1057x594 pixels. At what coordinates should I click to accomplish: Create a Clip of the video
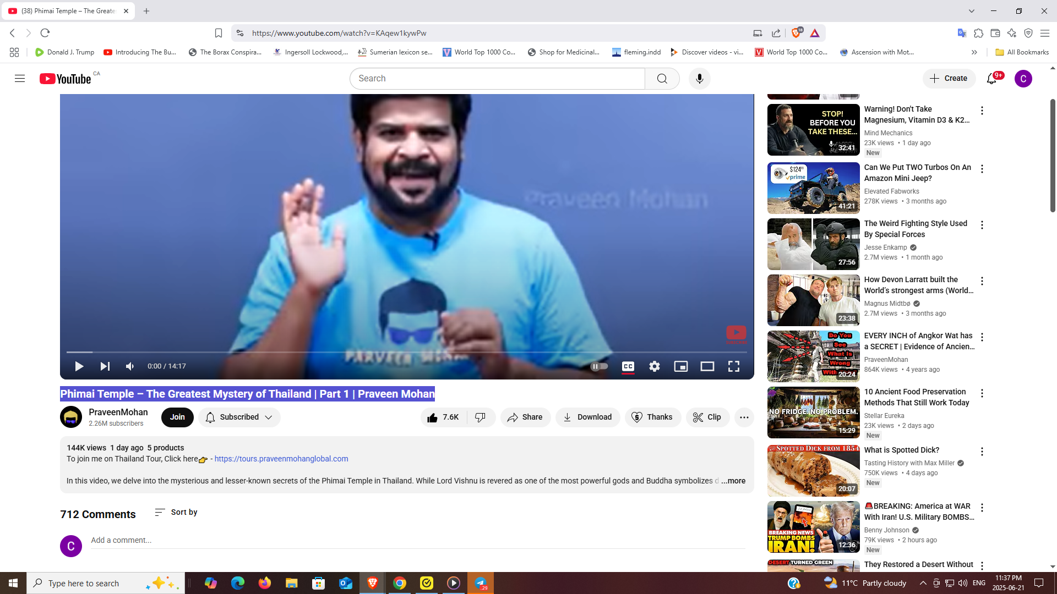[x=707, y=417]
